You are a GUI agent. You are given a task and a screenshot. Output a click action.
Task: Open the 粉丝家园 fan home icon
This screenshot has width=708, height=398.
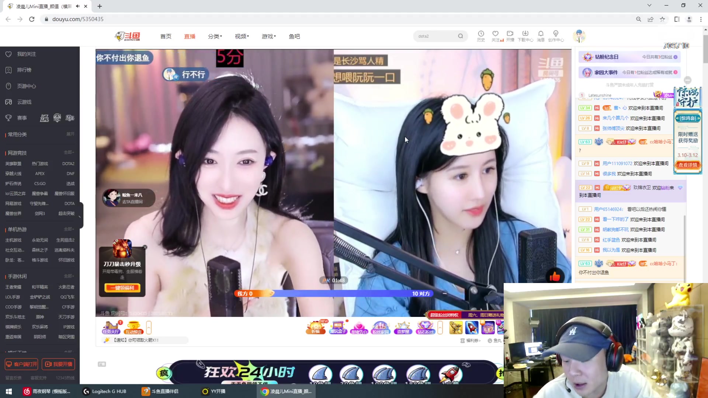tap(381, 327)
